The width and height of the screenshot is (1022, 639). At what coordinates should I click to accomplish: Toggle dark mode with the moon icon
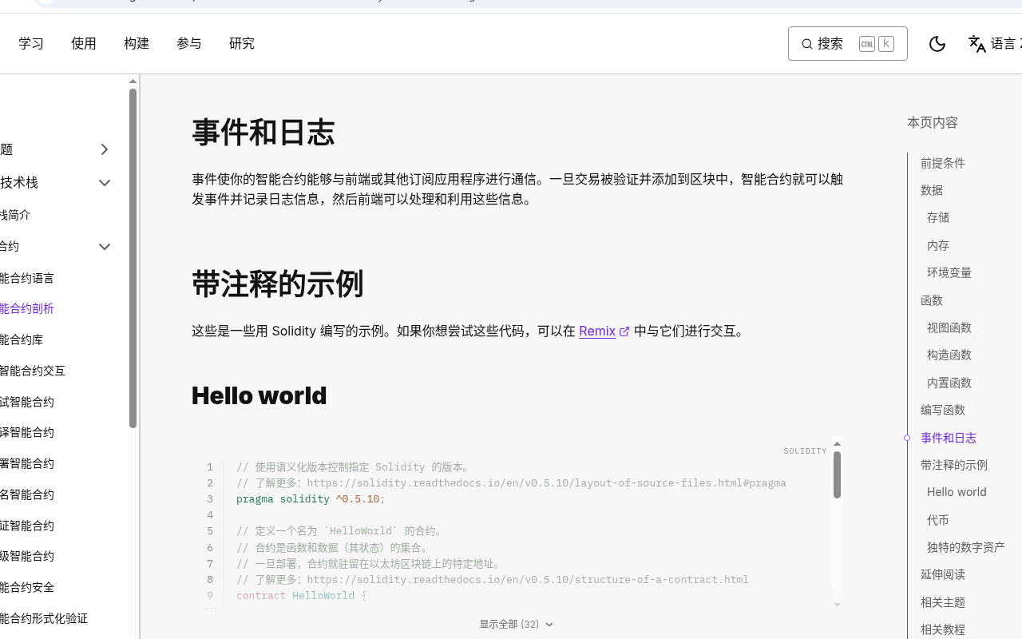coord(937,44)
